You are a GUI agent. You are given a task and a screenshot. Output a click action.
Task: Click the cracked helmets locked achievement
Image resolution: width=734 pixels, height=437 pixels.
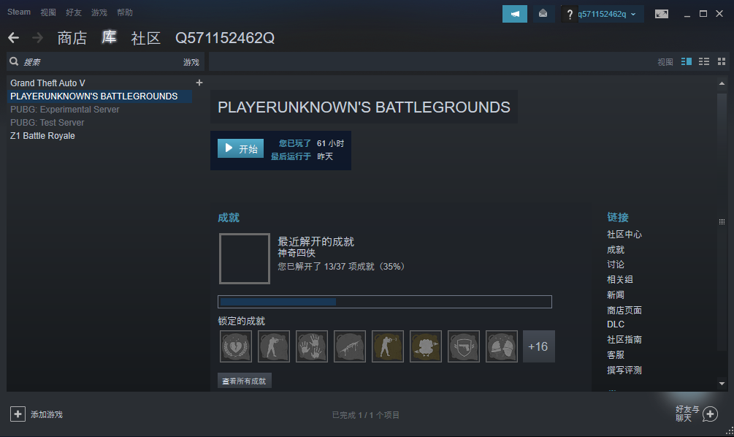click(501, 346)
